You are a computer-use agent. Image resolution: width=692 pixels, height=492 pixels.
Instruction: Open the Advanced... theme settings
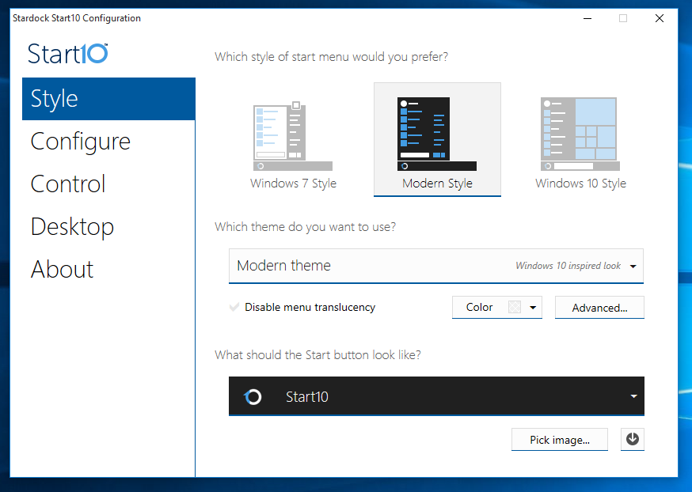click(599, 307)
